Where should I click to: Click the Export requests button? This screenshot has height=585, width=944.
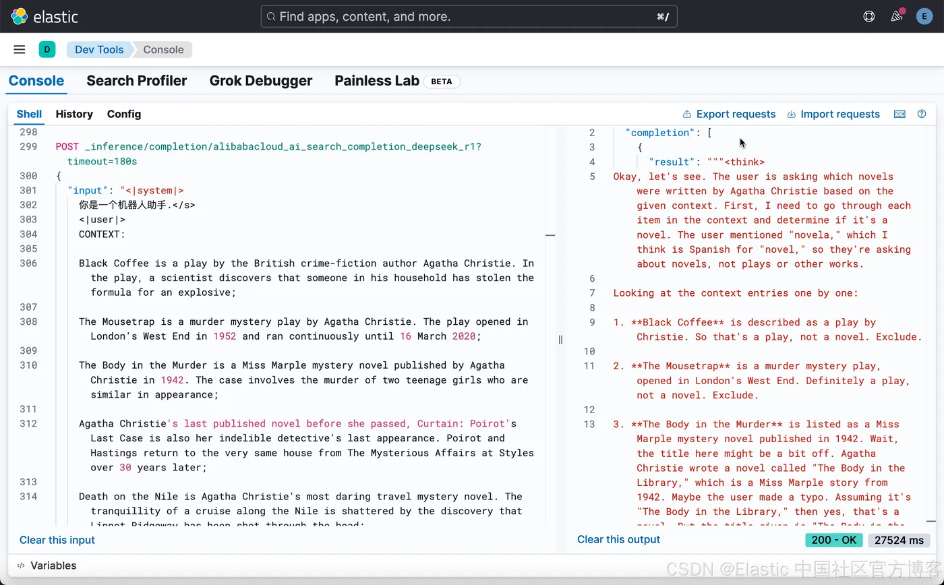[729, 115]
